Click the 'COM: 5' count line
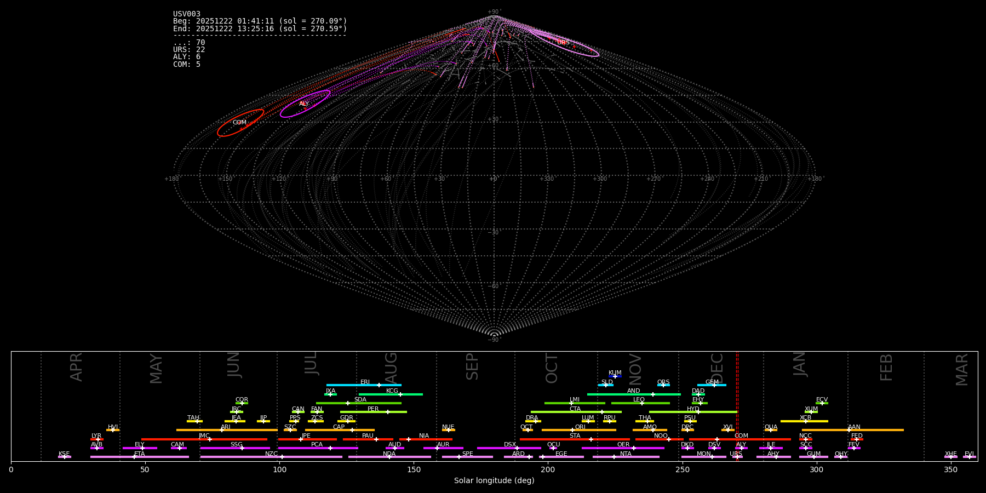The image size is (986, 493). click(187, 65)
